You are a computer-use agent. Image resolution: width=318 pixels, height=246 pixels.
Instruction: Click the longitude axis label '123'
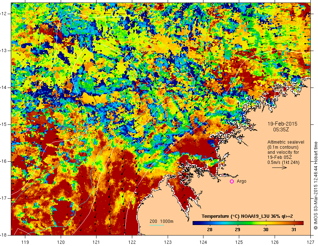pyautogui.click(x=168, y=242)
